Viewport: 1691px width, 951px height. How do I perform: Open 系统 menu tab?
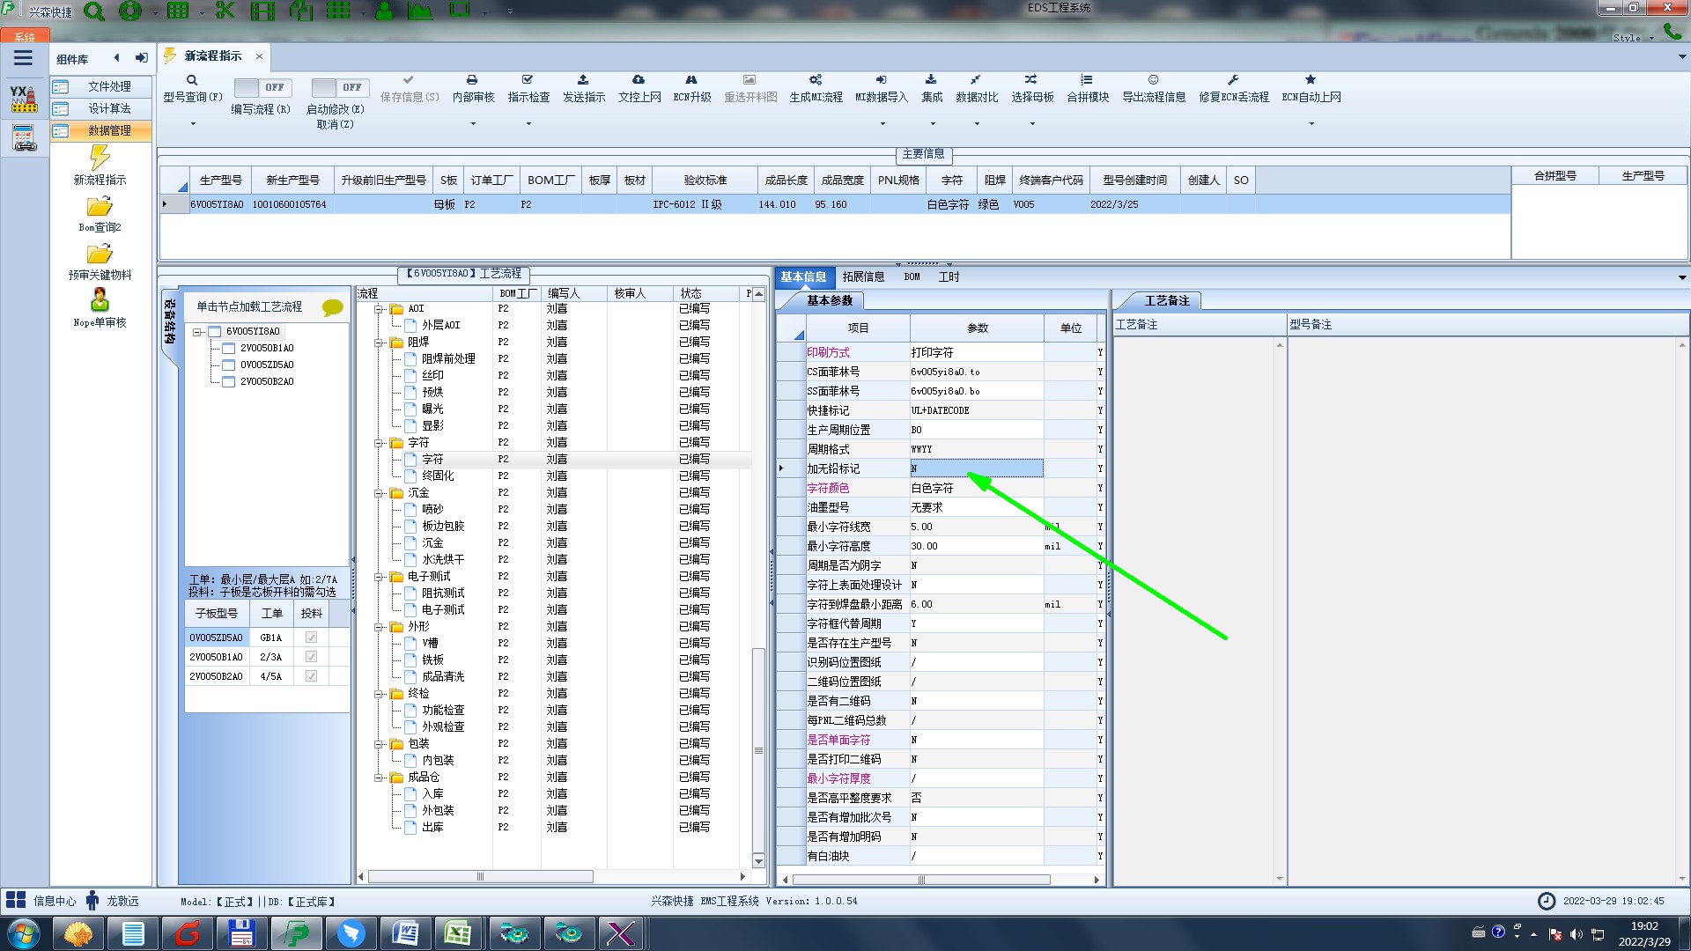(25, 36)
